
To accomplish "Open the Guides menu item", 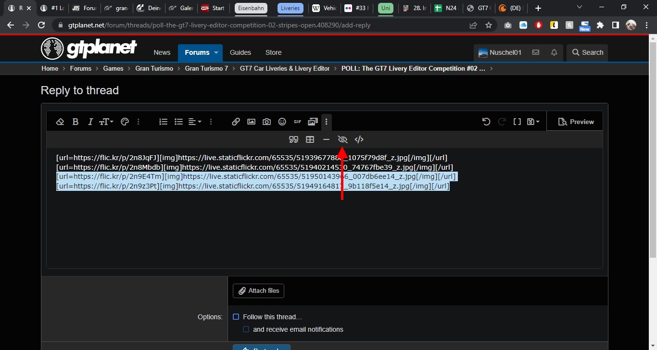I will click(x=240, y=52).
